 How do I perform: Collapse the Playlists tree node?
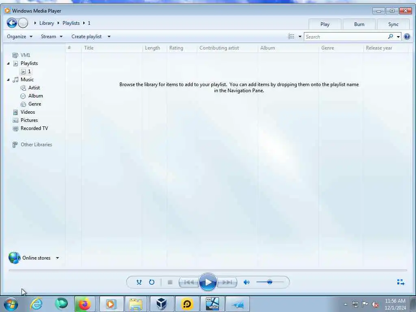pos(8,63)
